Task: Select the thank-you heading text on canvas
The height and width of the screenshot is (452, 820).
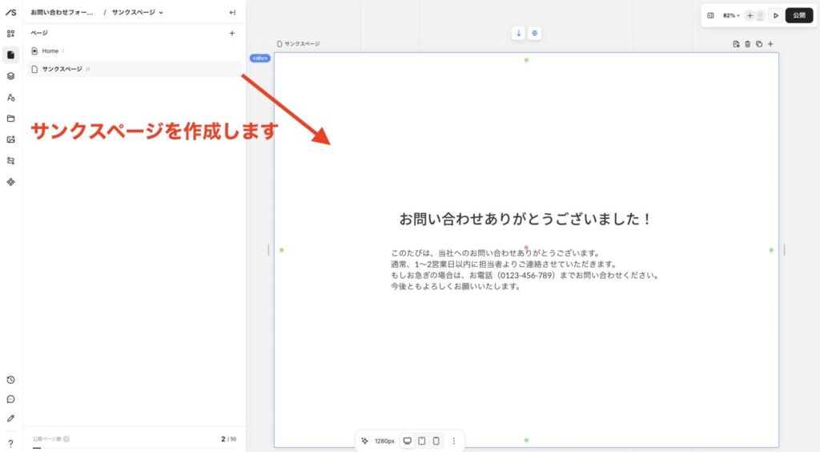Action: click(x=525, y=219)
